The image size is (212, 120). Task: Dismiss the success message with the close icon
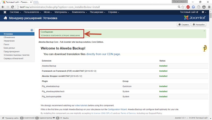point(204,31)
